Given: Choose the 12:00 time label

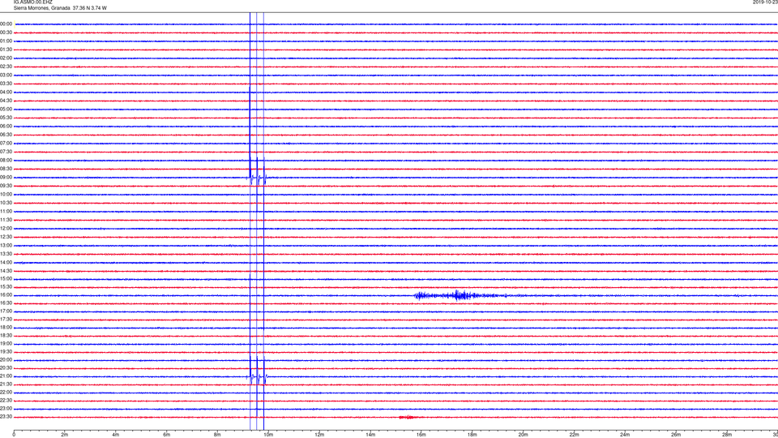Looking at the screenshot, I should [6, 229].
